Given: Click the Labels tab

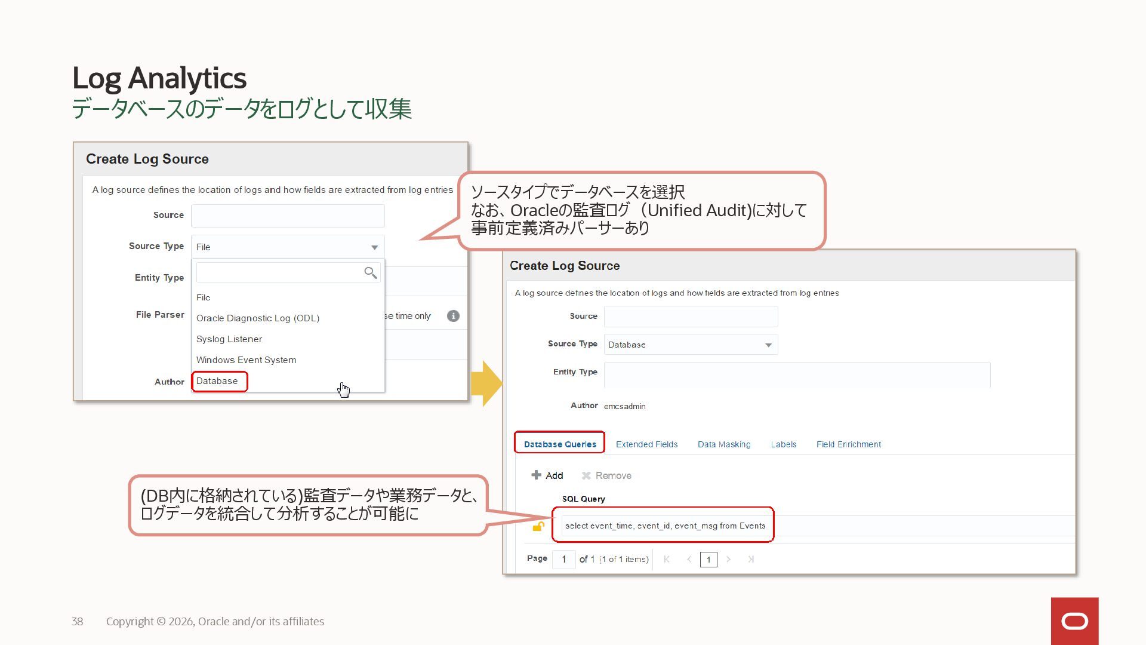Looking at the screenshot, I should click(x=783, y=444).
